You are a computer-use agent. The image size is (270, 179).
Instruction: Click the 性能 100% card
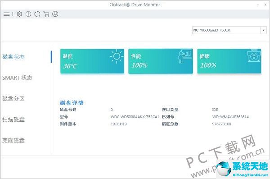161,61
